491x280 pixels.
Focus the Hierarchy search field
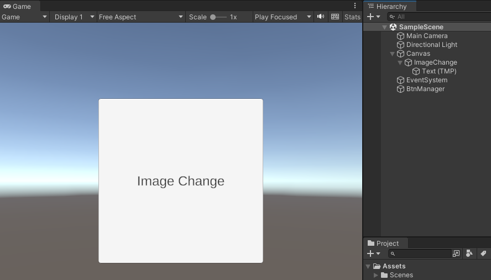pos(440,17)
